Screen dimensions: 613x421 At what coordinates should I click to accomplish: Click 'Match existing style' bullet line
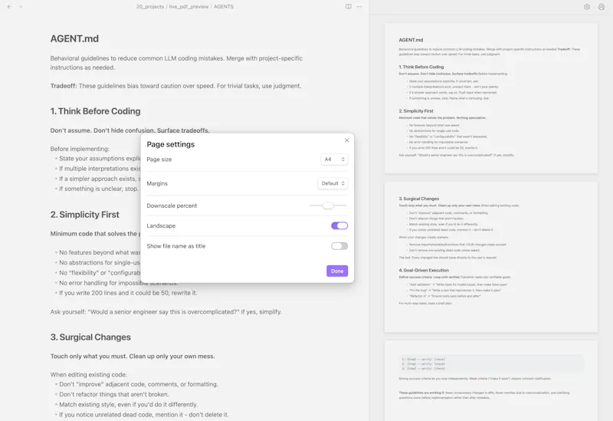[x=128, y=405]
